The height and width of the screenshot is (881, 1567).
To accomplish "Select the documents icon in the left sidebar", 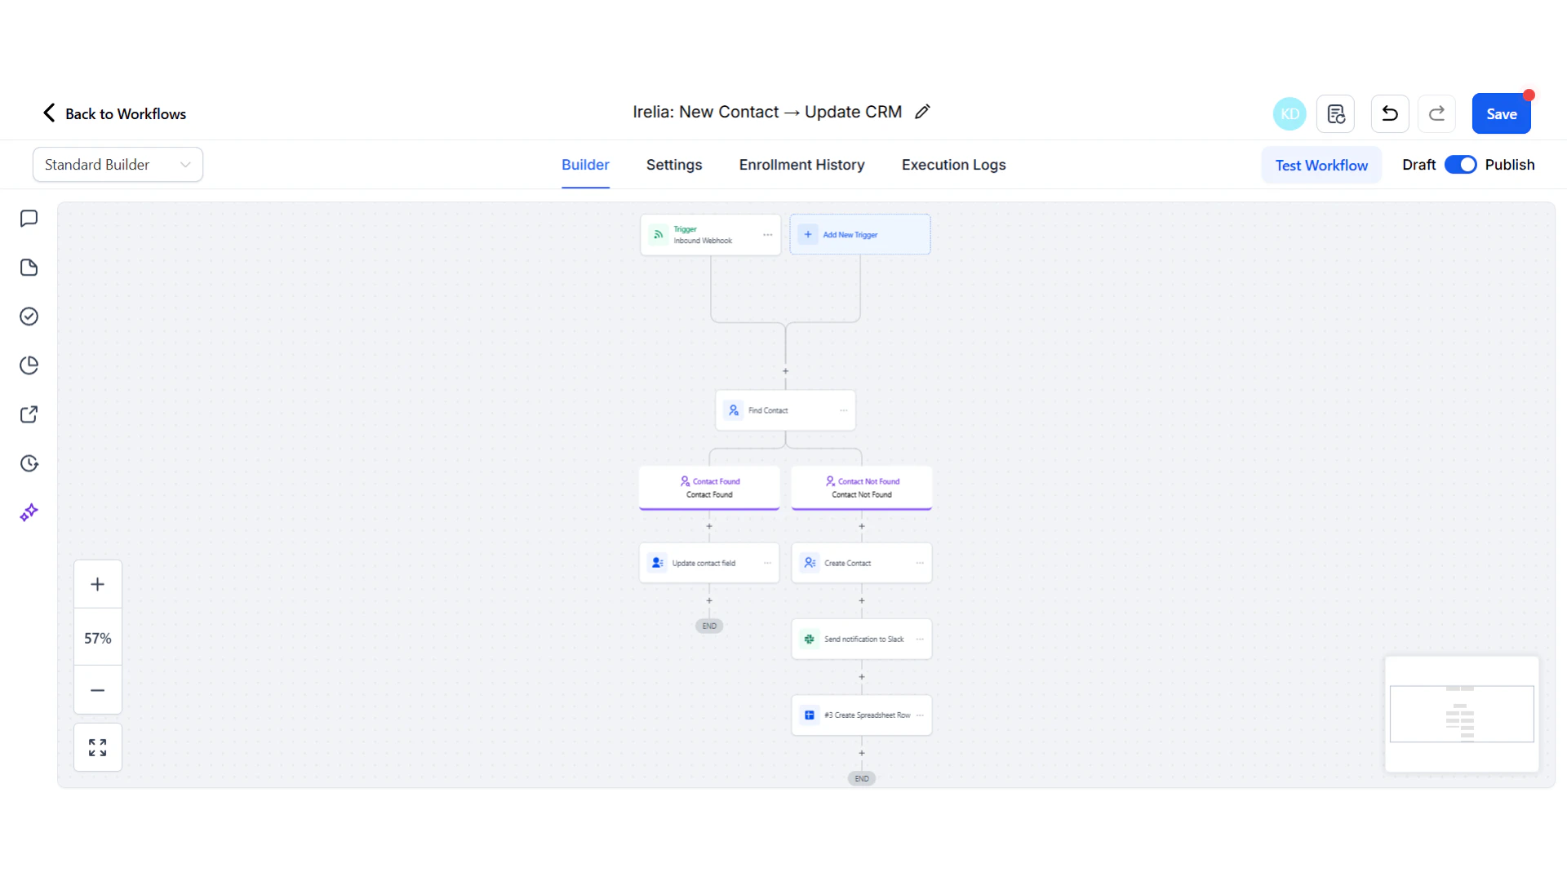I will point(29,267).
